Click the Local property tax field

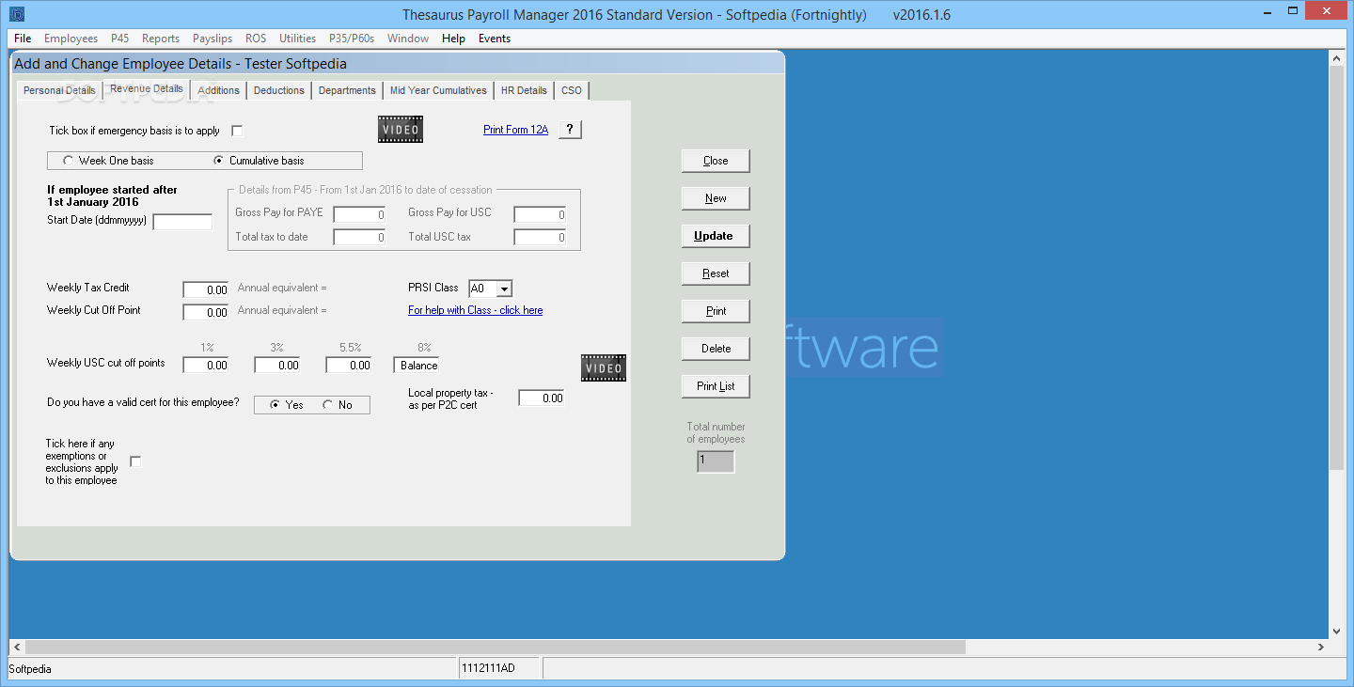(x=542, y=398)
